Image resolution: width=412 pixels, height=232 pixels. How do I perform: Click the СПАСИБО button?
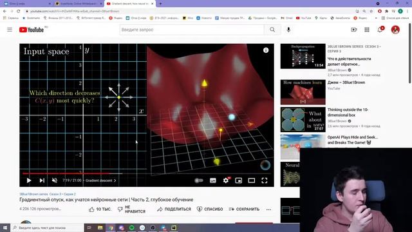[x=210, y=209]
